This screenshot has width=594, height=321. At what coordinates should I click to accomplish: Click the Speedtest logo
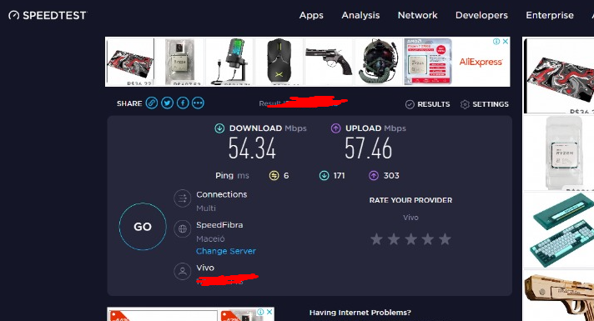[48, 15]
